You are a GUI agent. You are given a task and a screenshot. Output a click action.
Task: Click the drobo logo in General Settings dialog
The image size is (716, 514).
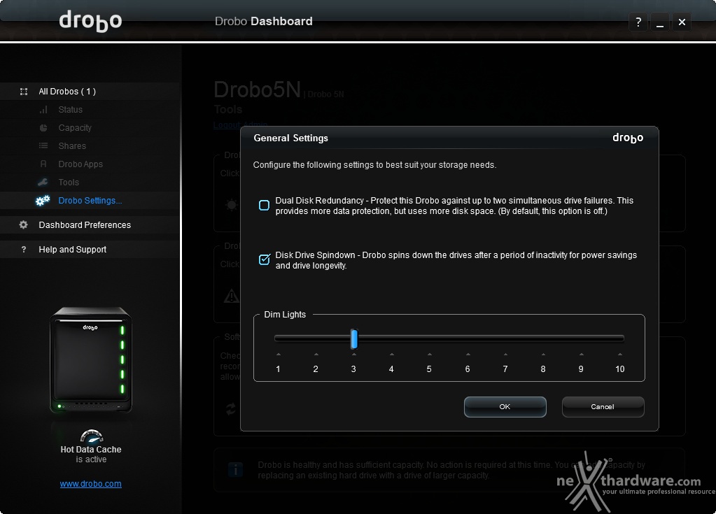click(x=628, y=138)
